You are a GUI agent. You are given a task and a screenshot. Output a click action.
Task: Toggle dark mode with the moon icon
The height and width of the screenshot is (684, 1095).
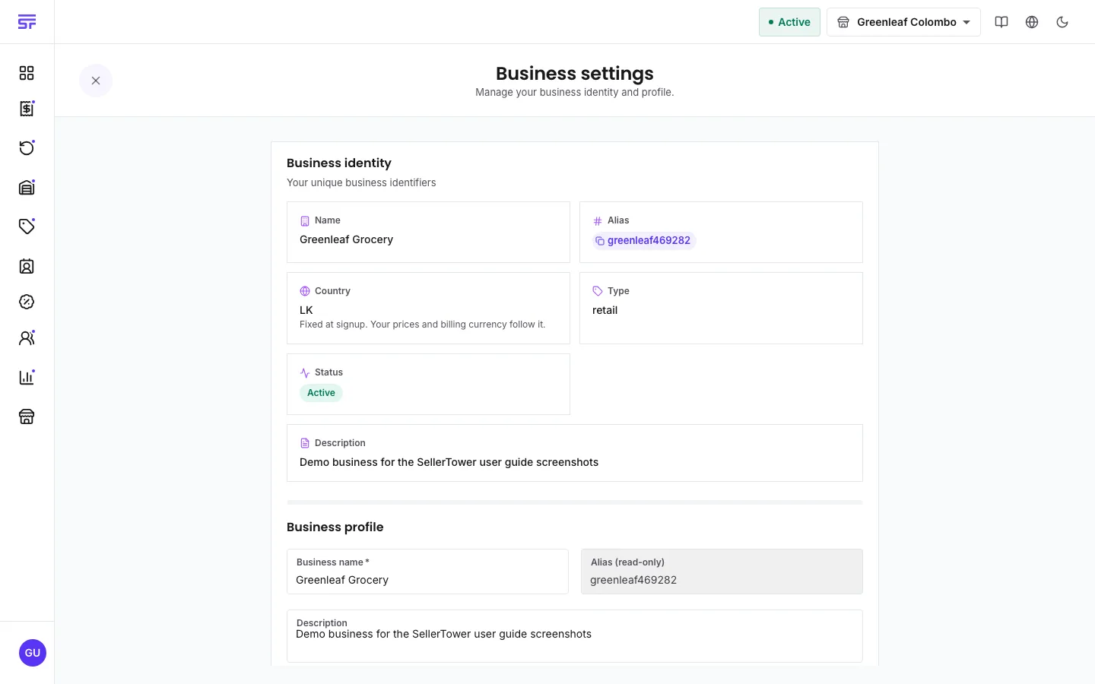tap(1062, 22)
